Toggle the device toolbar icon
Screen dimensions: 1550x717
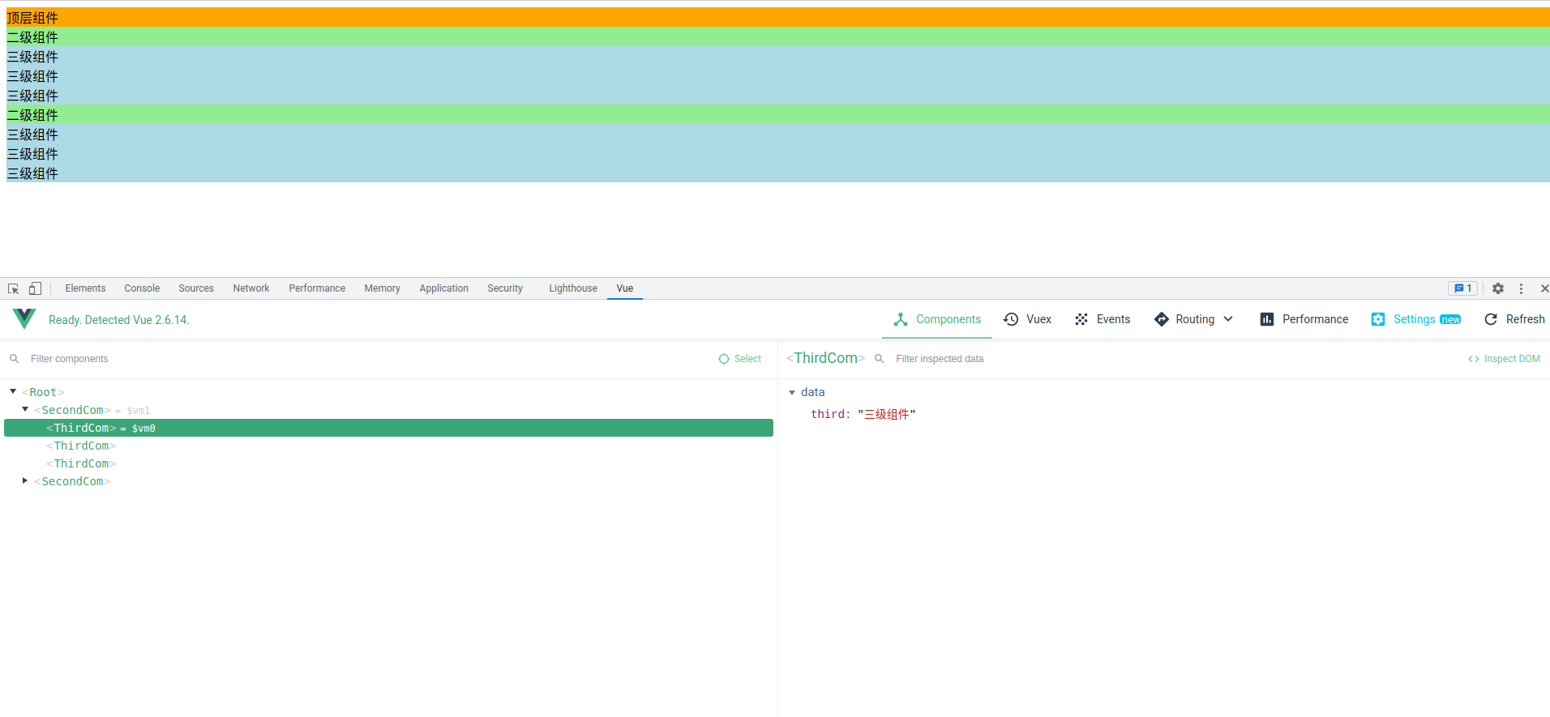[35, 288]
